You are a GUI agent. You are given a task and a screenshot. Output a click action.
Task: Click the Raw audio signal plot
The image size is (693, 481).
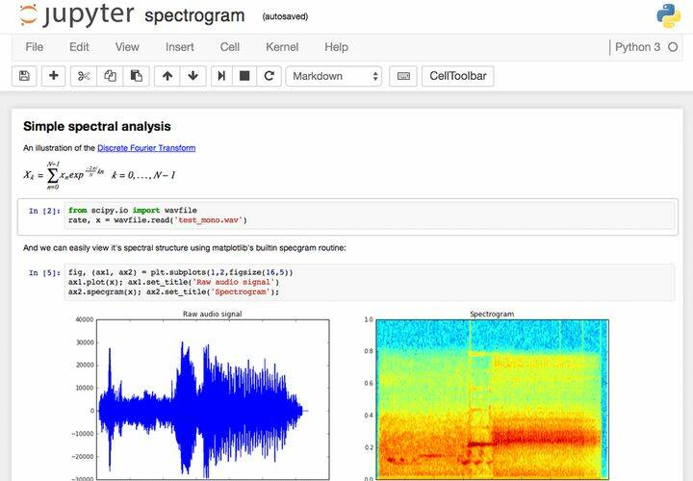click(x=213, y=399)
